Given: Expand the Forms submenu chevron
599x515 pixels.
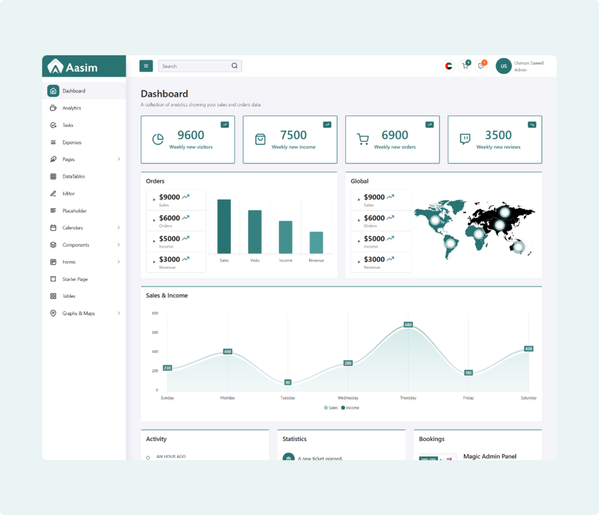Looking at the screenshot, I should pos(119,262).
